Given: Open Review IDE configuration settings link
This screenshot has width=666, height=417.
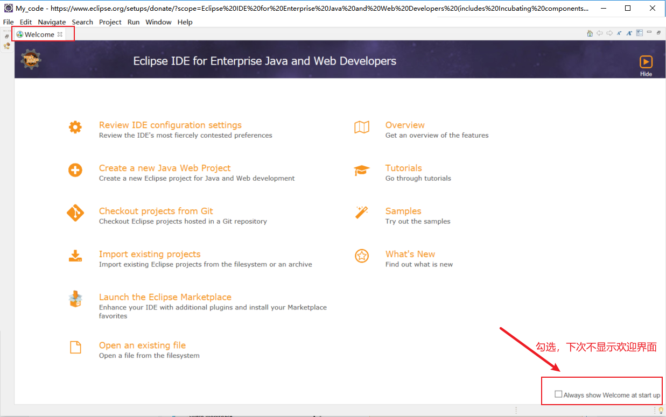Looking at the screenshot, I should pos(170,125).
